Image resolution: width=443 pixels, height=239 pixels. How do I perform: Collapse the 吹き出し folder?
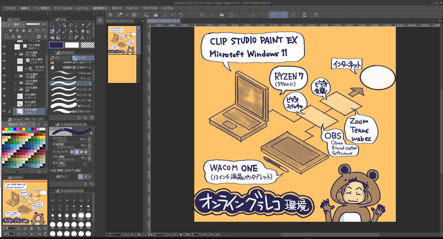tap(16, 82)
